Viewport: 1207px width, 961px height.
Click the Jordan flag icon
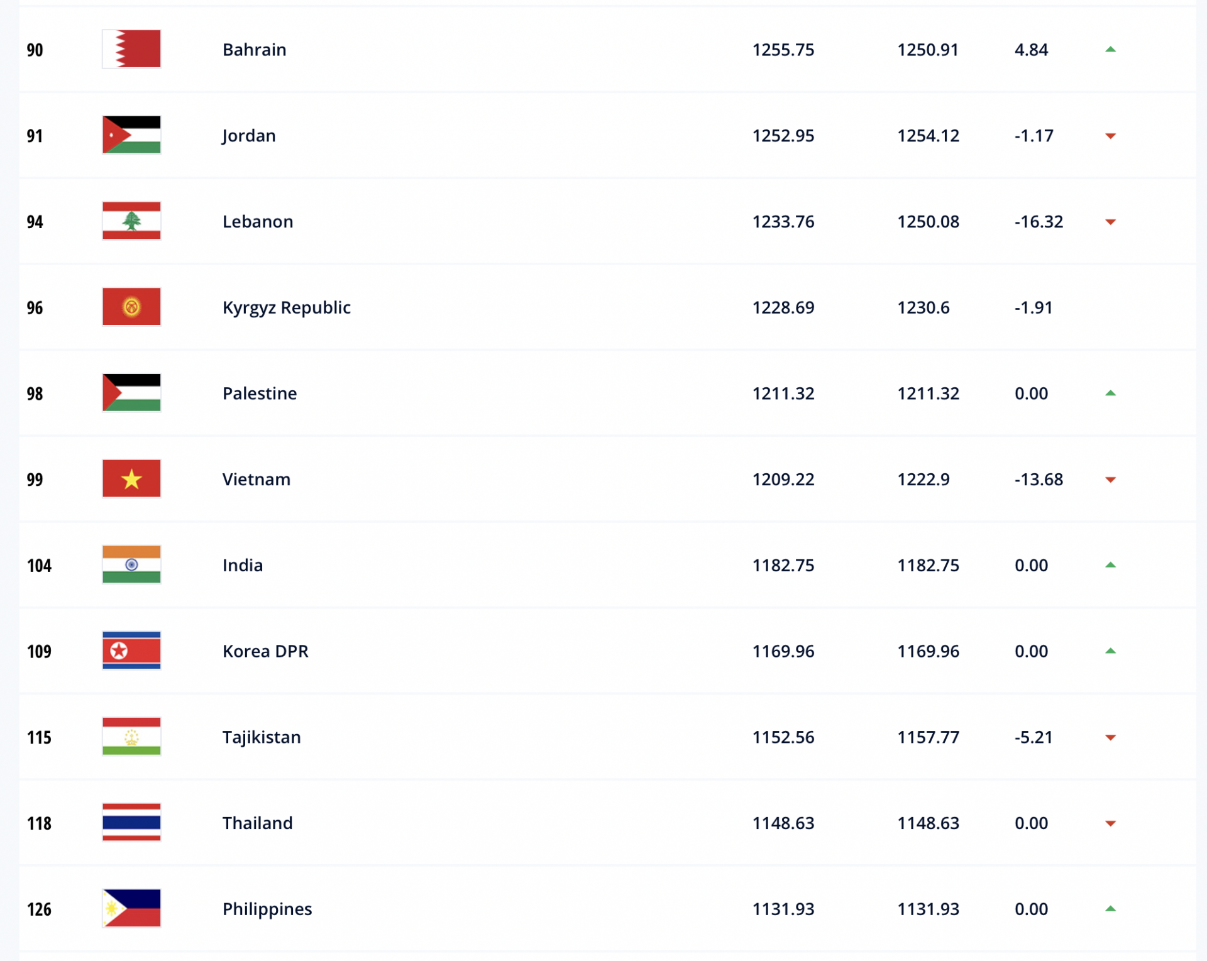click(131, 135)
